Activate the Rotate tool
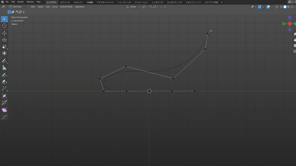The height and width of the screenshot is (166, 296). (x=4, y=40)
